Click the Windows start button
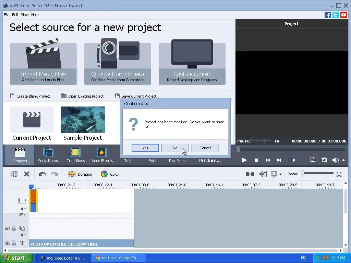 (16, 258)
